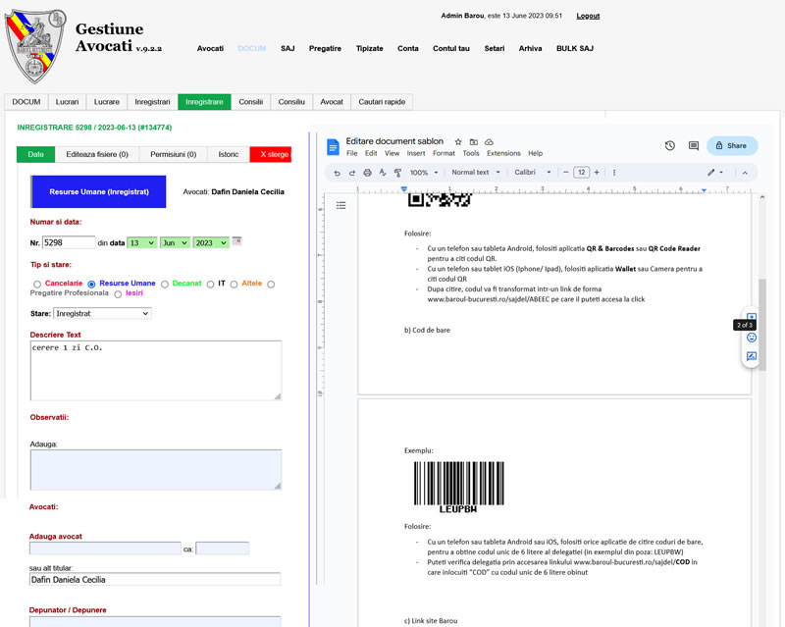Open the comments history icon
This screenshot has height=627, width=785.
(694, 145)
